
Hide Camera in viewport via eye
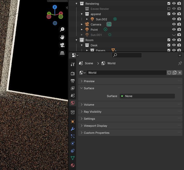[174, 24]
